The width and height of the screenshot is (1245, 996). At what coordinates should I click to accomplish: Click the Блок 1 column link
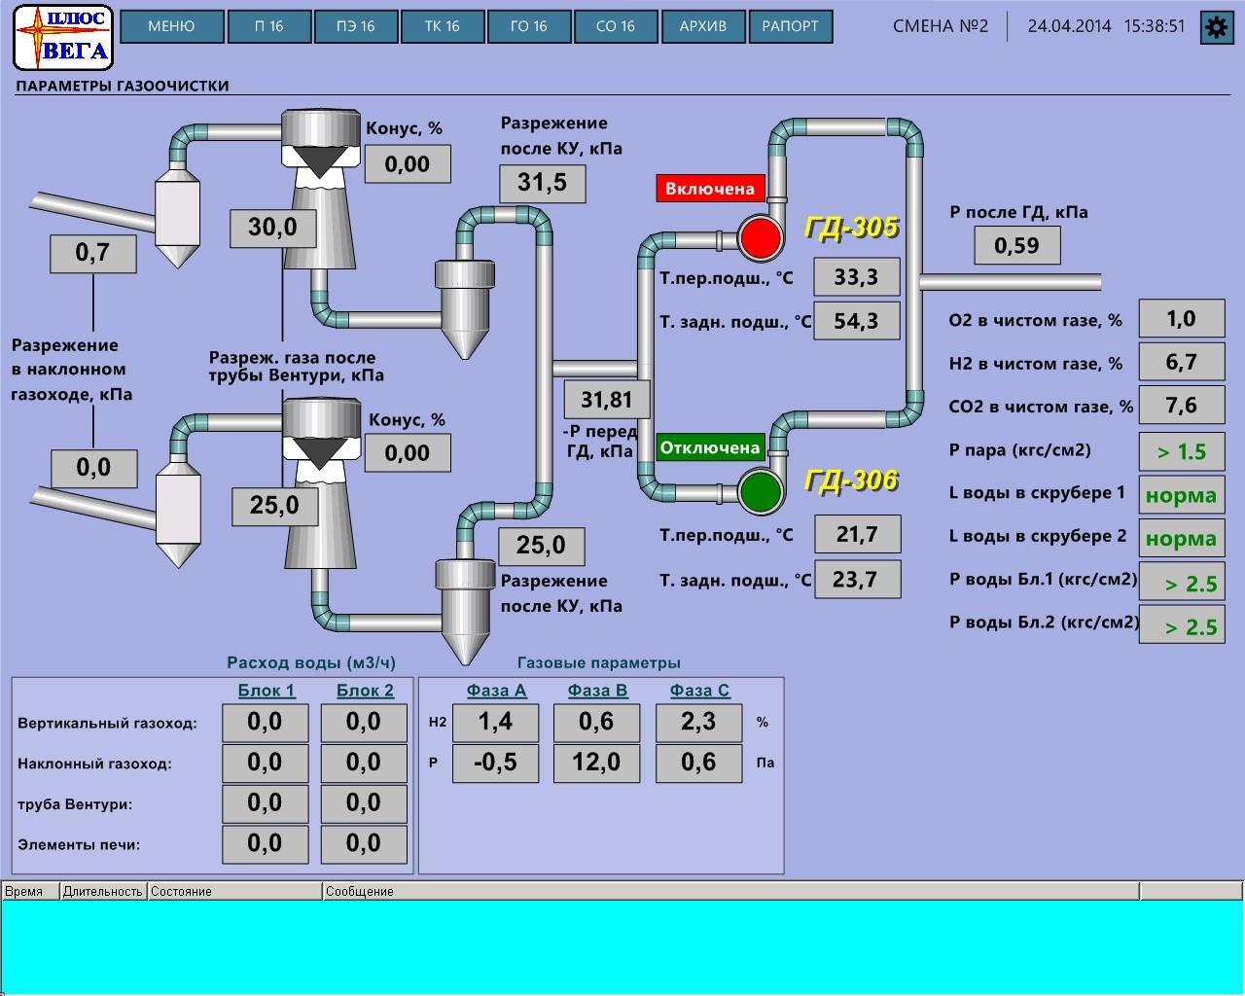pyautogui.click(x=267, y=691)
